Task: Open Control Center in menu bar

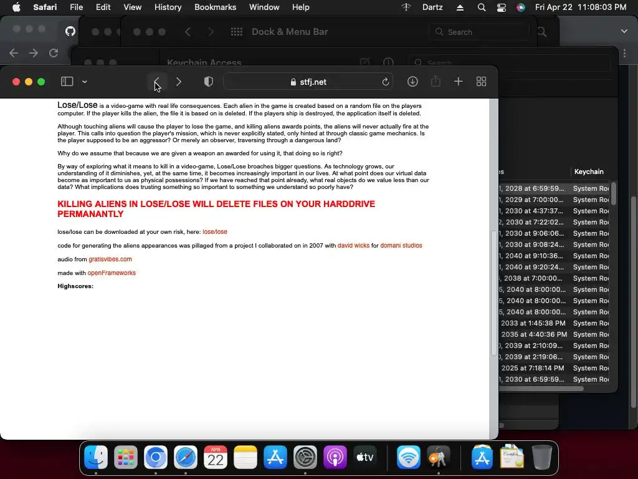Action: 502,7
